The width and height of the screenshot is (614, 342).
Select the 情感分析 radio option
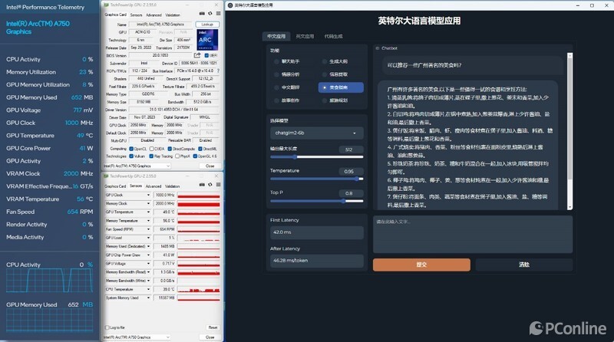[x=276, y=74]
